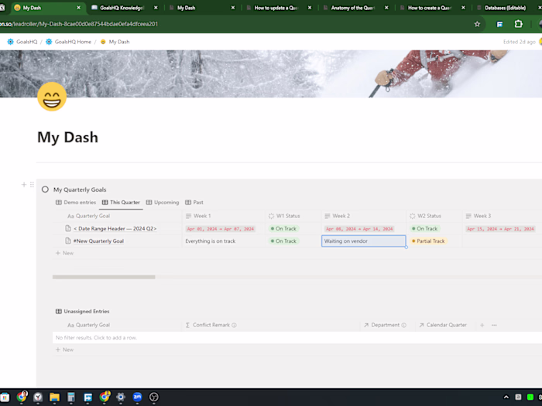This screenshot has height=406, width=542.
Task: Click the My Dash breadcrumb
Action: (x=115, y=42)
